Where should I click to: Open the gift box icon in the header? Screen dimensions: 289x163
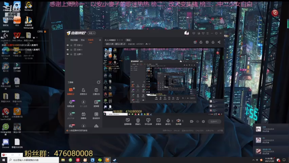195,42
